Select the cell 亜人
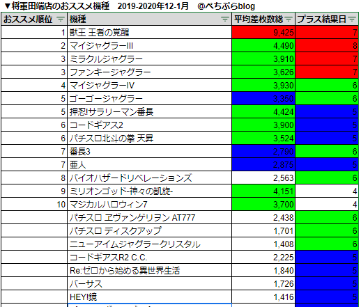Screen dimensions: 361x307 point(149,164)
